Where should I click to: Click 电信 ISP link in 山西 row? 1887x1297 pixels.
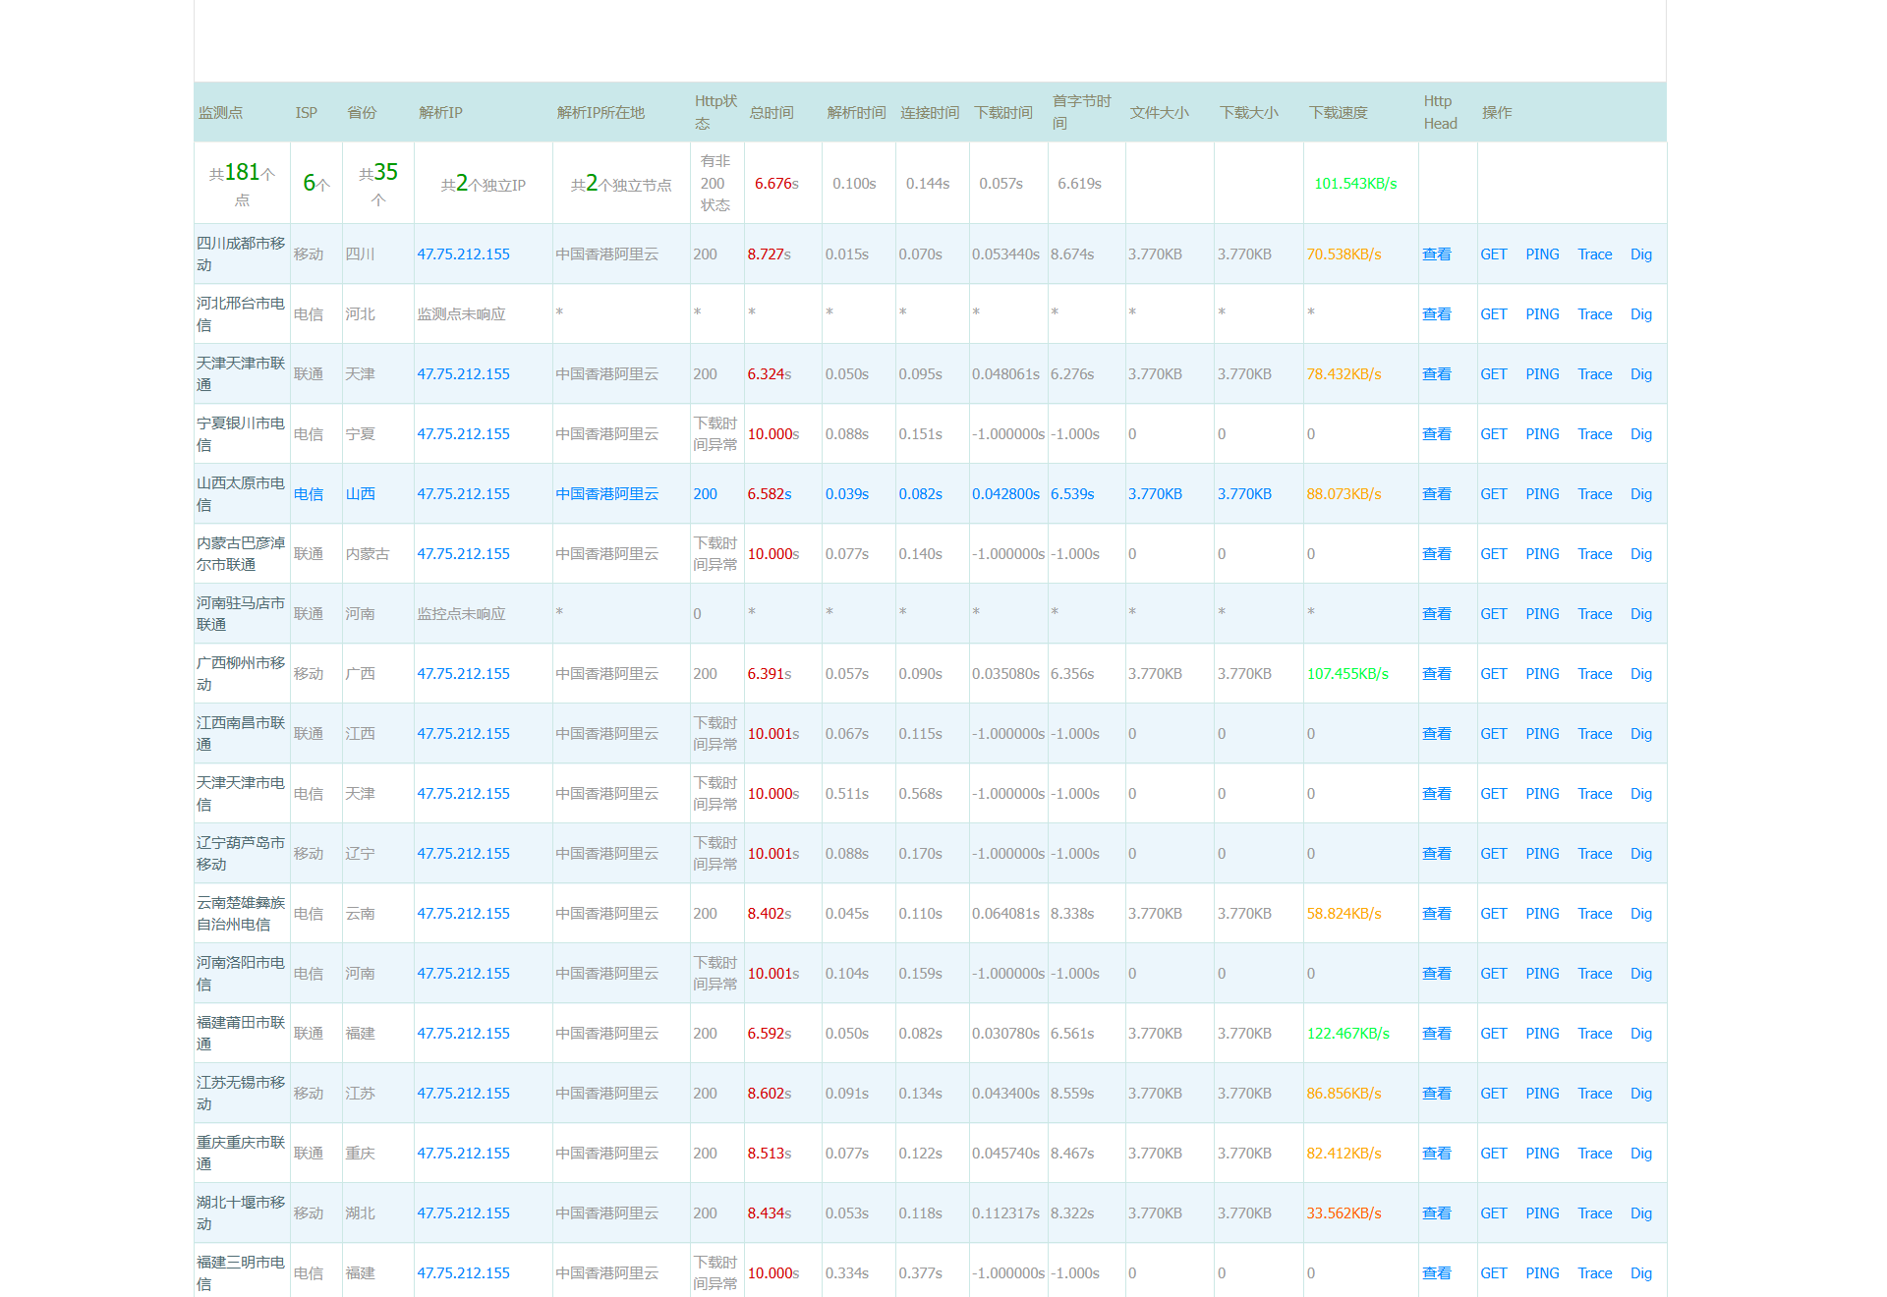pos(308,494)
